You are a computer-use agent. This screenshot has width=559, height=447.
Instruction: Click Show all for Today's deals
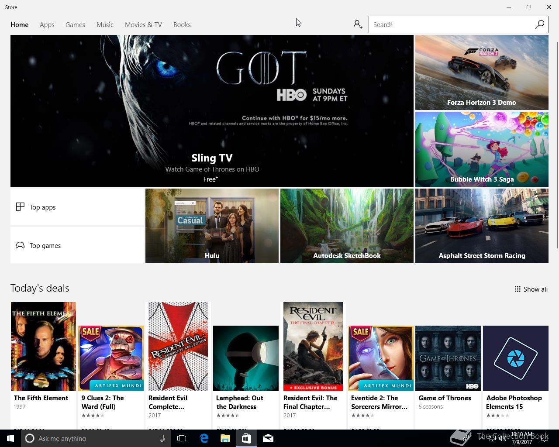tap(531, 289)
